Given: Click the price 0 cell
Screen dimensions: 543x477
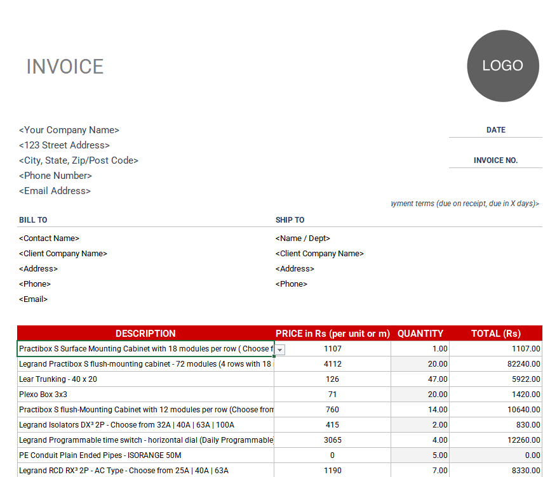Looking at the screenshot, I should [x=332, y=455].
